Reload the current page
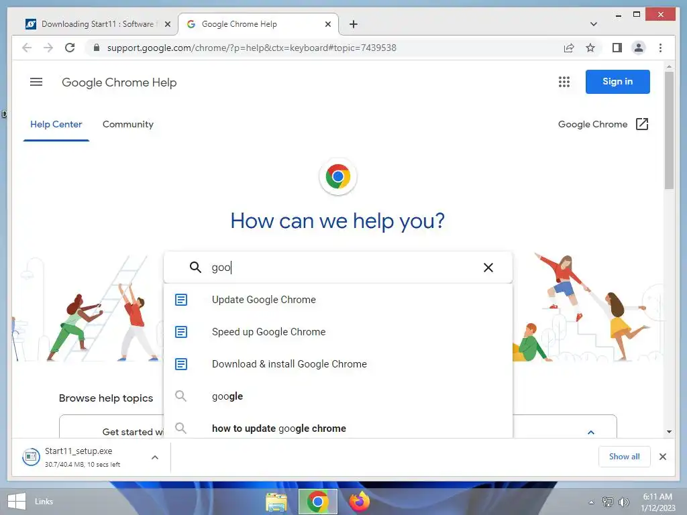687x515 pixels. tap(70, 48)
